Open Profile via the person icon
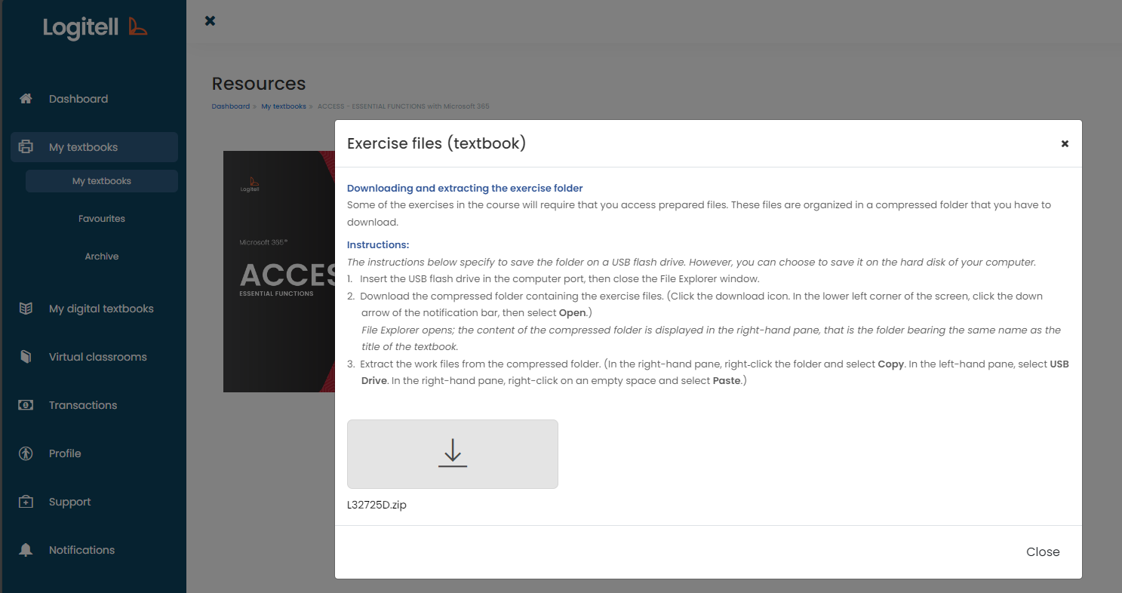Screen dimensions: 1122x593 point(25,453)
